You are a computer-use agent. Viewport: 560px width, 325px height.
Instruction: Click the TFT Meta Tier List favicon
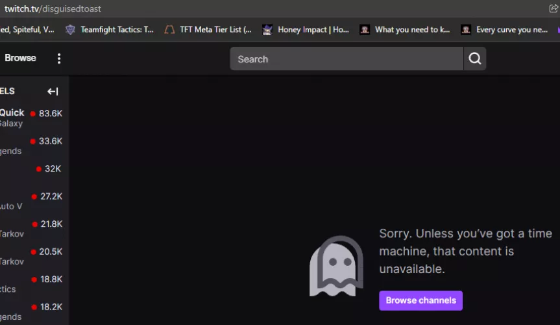click(169, 30)
